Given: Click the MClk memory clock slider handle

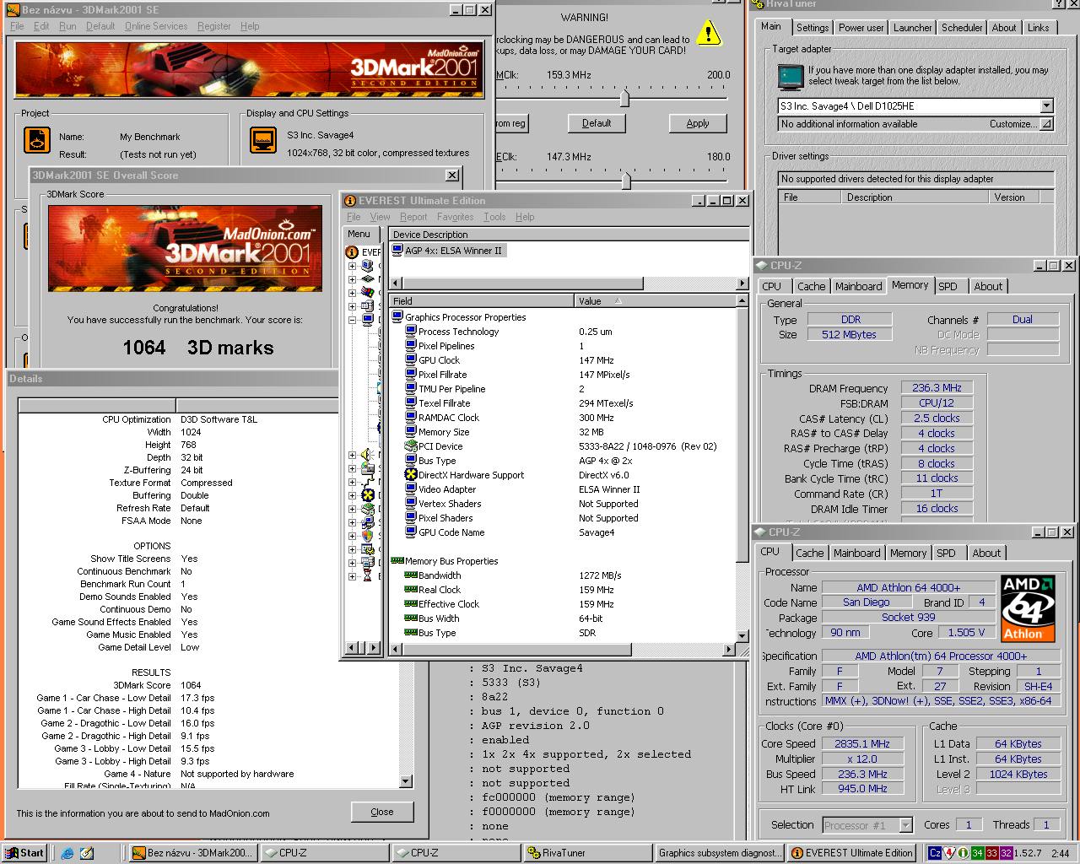Looking at the screenshot, I should pos(624,99).
